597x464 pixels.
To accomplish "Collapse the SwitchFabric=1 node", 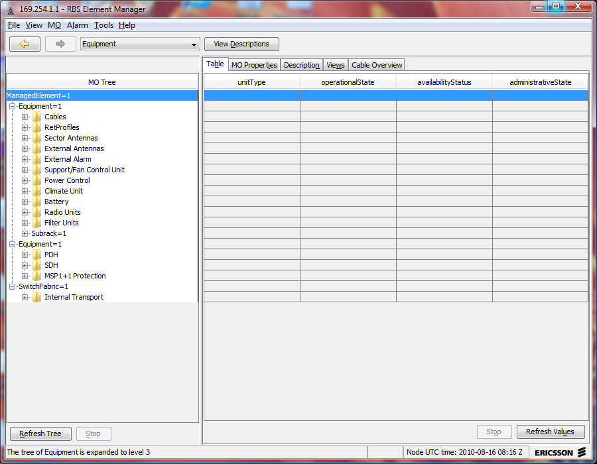I will point(12,287).
